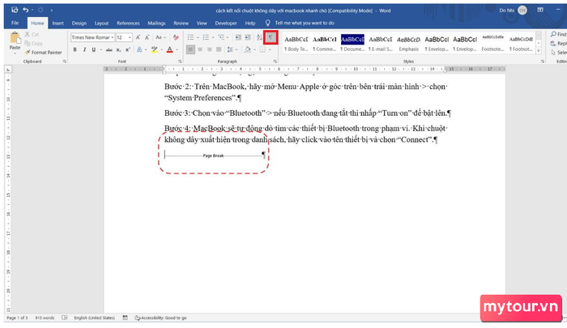Click the Tell me what you want to do box
The width and height of the screenshot is (567, 328).
pos(305,23)
